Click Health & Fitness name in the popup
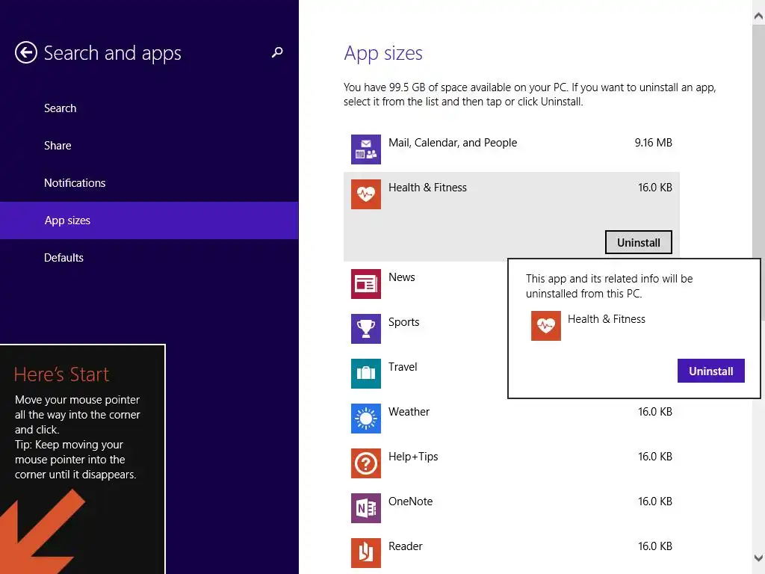The image size is (765, 574). (x=607, y=319)
